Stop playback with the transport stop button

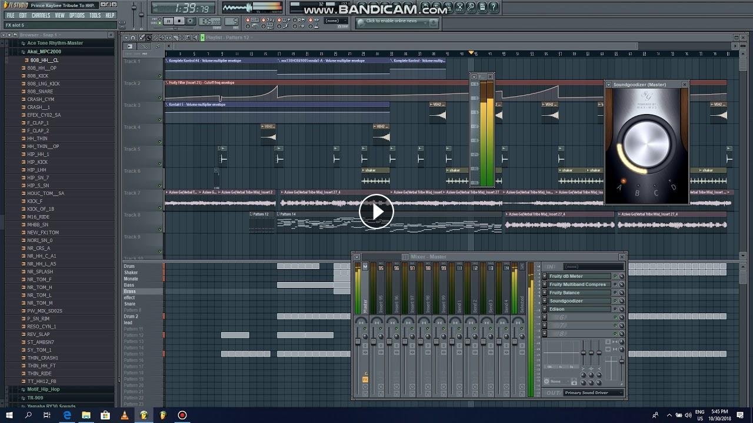pos(180,21)
